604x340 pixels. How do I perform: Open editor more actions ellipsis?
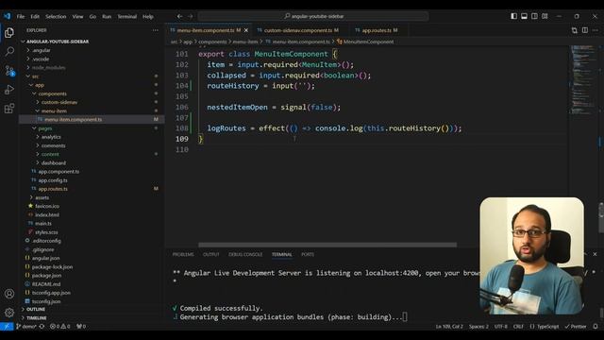point(596,30)
